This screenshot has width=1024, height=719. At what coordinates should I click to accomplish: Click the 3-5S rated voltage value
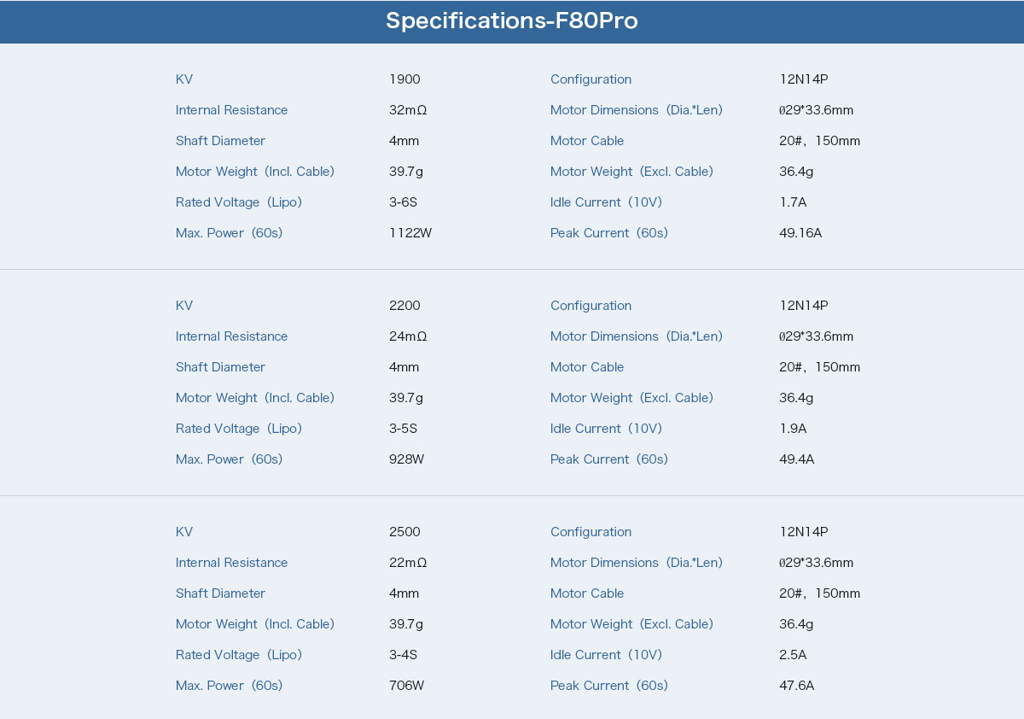tap(403, 429)
